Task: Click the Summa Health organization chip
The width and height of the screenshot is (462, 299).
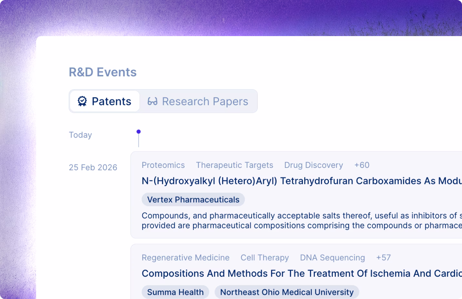Action: pos(176,292)
